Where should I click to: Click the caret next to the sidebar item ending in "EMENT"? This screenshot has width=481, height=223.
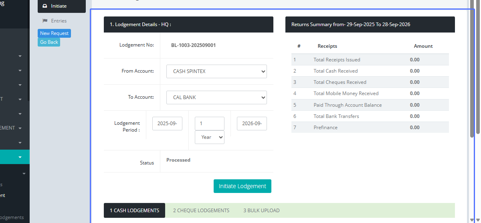(20, 128)
